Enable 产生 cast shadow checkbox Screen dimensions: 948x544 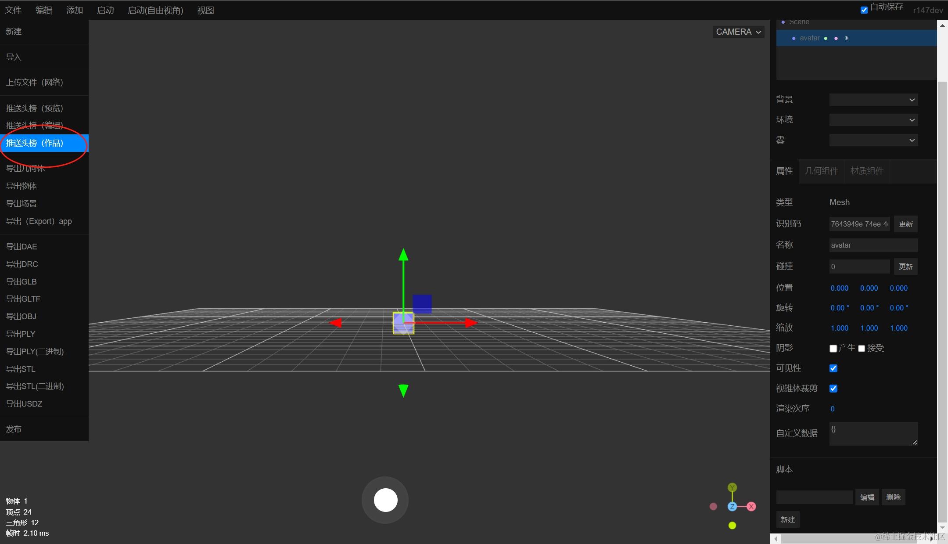[x=833, y=349]
